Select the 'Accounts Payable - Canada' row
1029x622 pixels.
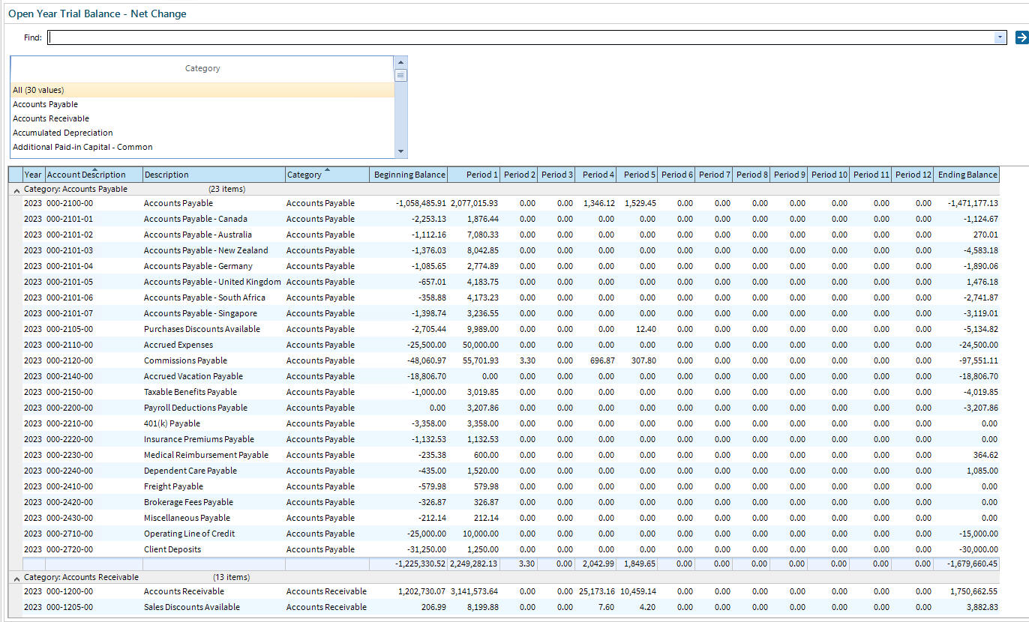[x=511, y=219]
